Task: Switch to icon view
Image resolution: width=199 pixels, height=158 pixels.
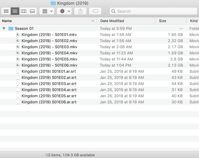Action: click(x=6, y=11)
